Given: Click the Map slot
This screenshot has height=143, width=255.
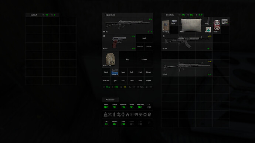Looking at the screenshot, I should pos(140,80).
